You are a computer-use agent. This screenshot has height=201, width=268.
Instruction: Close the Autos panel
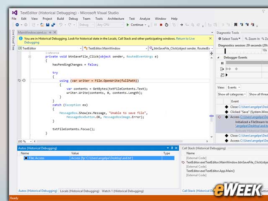(176, 148)
